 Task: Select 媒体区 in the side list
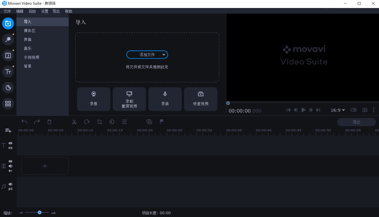(43, 31)
